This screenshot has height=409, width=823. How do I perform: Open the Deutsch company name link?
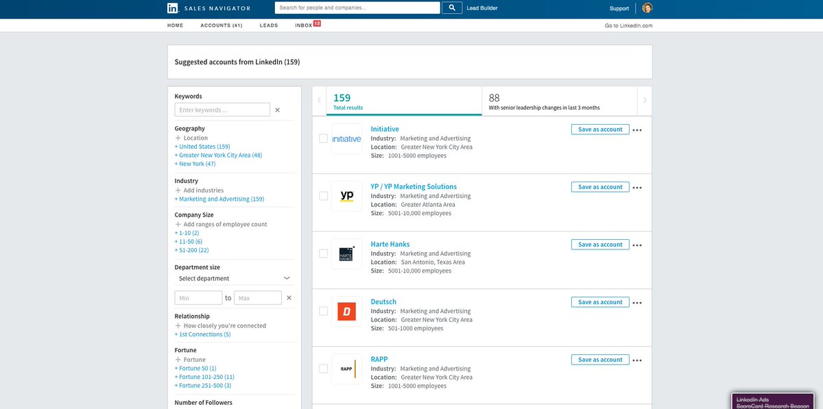[383, 301]
